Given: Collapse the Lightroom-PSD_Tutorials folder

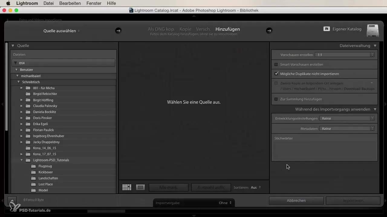Looking at the screenshot, I should coord(21,160).
